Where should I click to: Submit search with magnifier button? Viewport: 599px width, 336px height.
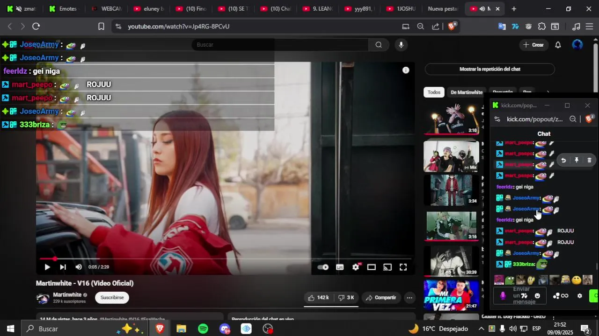coord(379,45)
